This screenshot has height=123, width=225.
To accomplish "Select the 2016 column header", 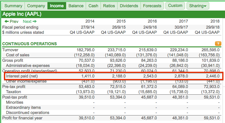I will point(152,21).
